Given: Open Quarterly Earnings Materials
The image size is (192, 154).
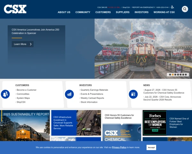Looking at the screenshot, I should click(x=94, y=90).
